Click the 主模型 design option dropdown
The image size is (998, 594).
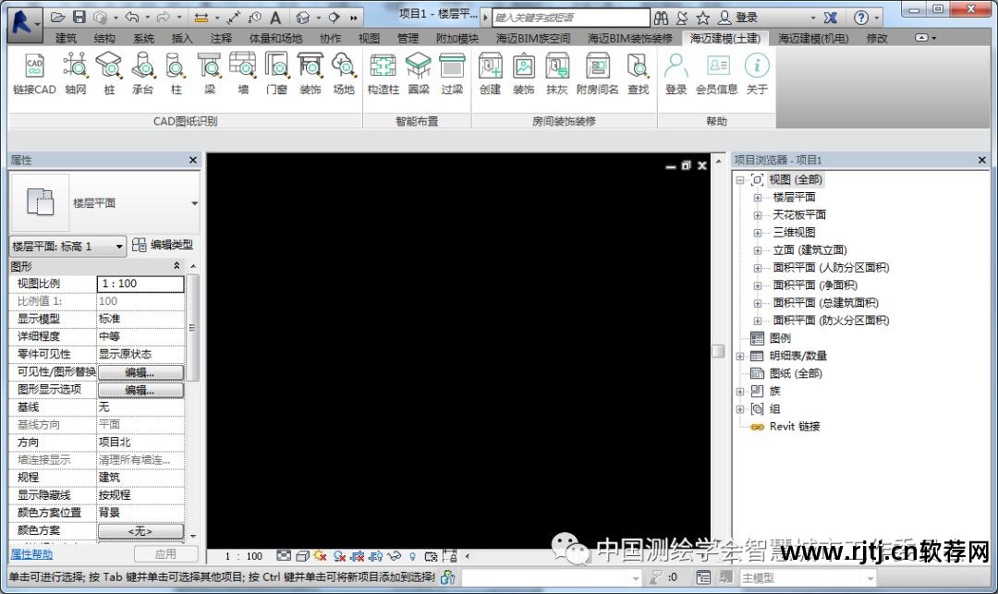[x=809, y=577]
